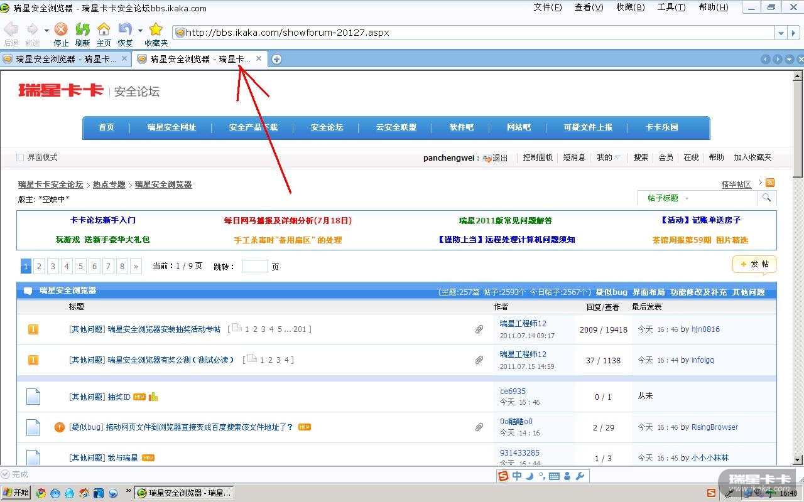Image resolution: width=804 pixels, height=502 pixels.
Task: Open the 工具(T) menu
Action: (x=671, y=8)
